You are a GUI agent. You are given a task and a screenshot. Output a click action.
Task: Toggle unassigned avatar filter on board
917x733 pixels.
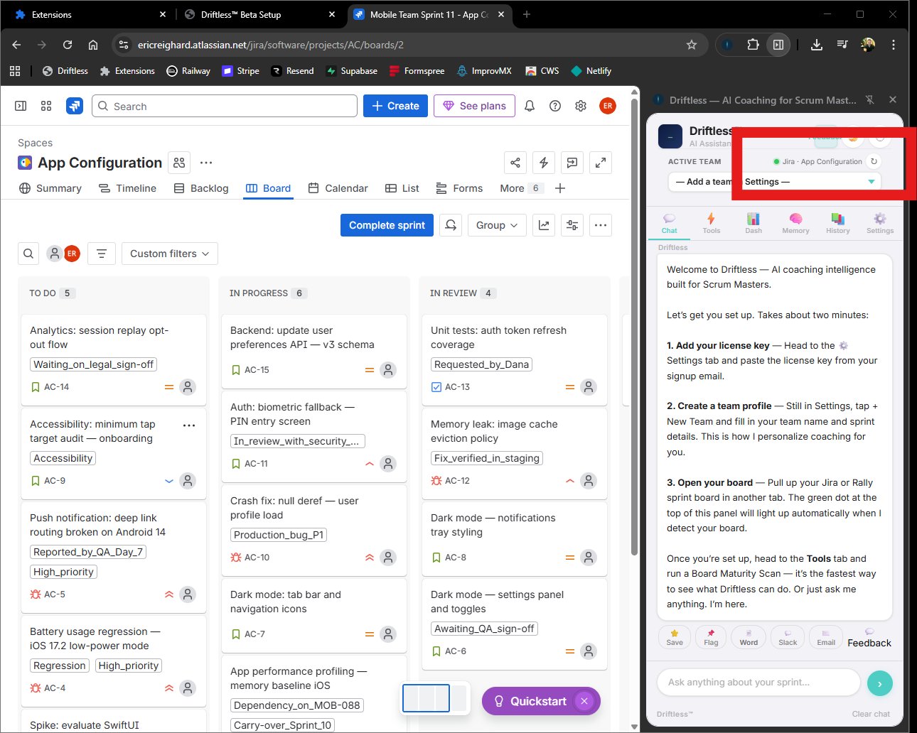[x=55, y=254]
